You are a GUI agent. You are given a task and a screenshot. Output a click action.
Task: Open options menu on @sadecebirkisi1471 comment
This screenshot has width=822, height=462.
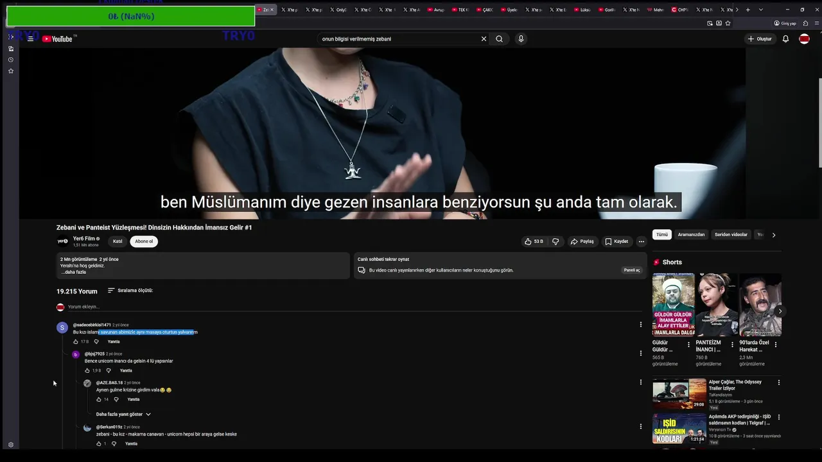(x=640, y=325)
